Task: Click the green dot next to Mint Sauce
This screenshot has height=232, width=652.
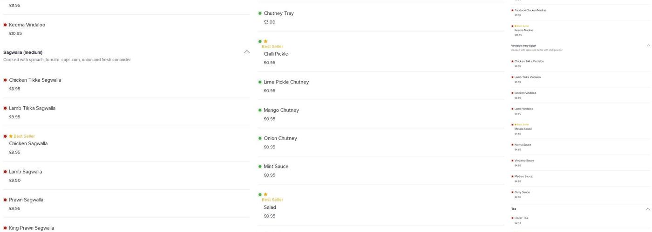Action: pos(260,167)
